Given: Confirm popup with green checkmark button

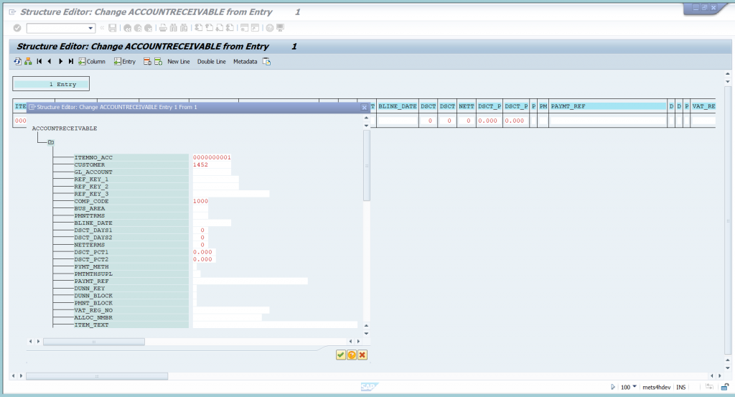Looking at the screenshot, I should (341, 355).
